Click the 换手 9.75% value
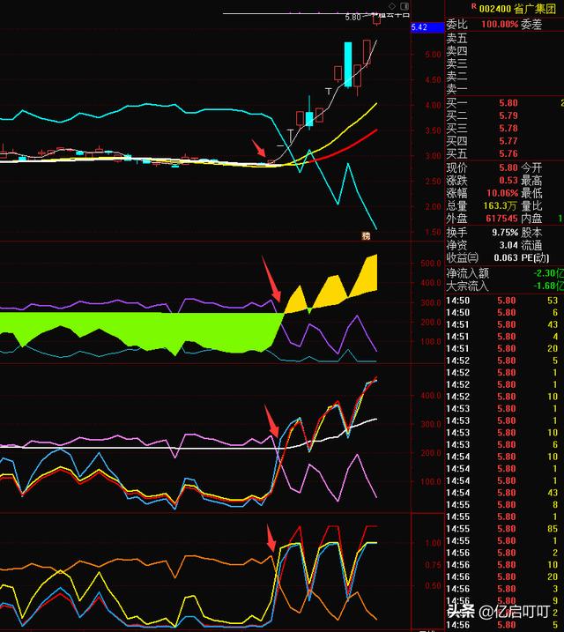The width and height of the screenshot is (564, 632). 505,233
